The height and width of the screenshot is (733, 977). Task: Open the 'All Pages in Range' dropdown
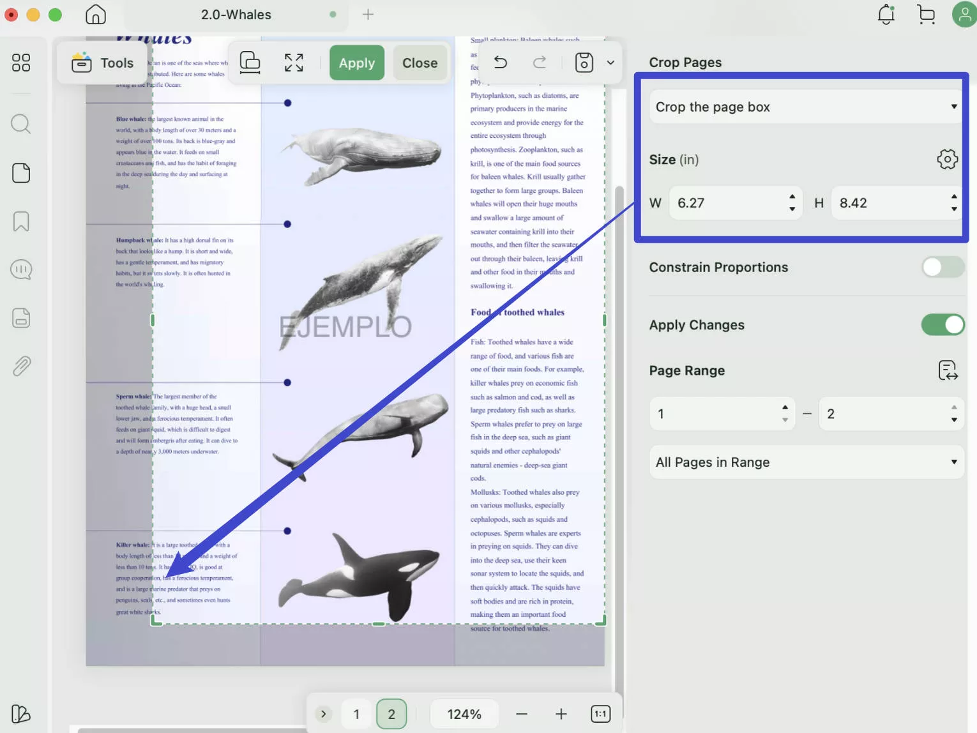tap(805, 462)
